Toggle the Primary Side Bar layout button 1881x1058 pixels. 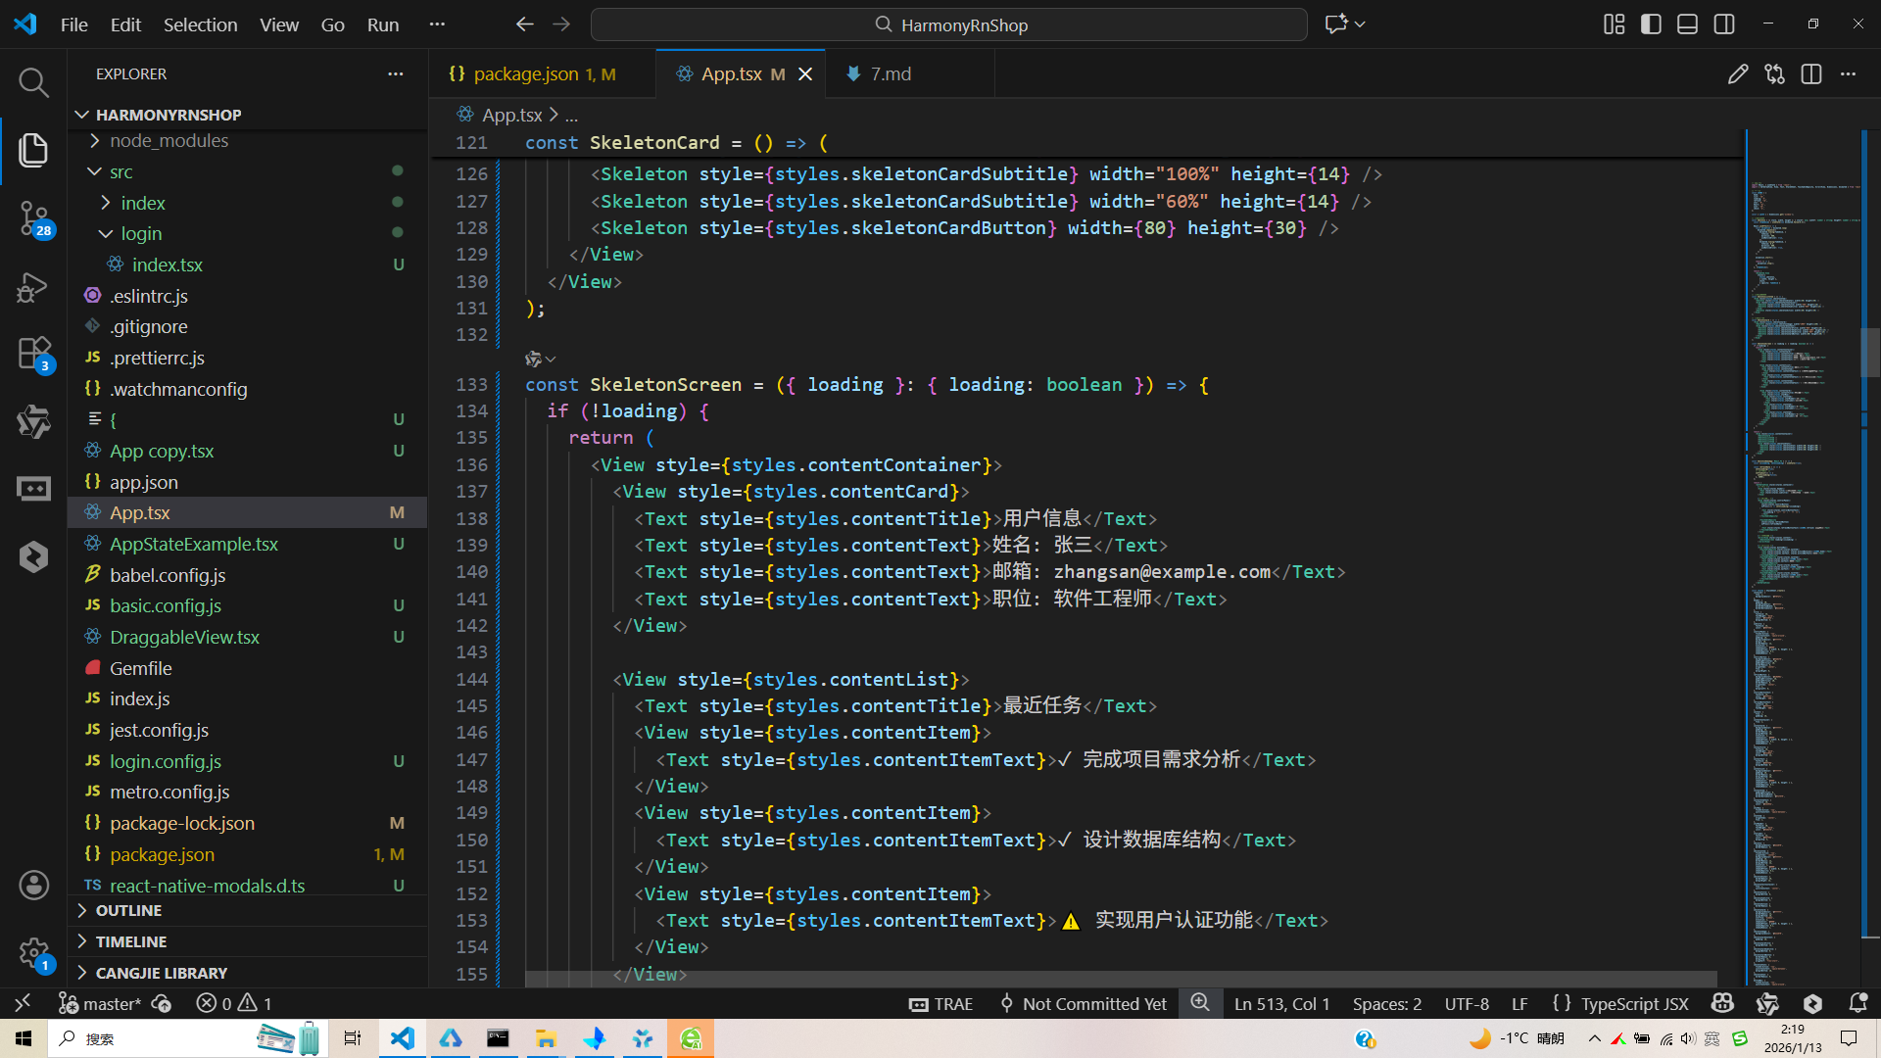pos(1651,24)
